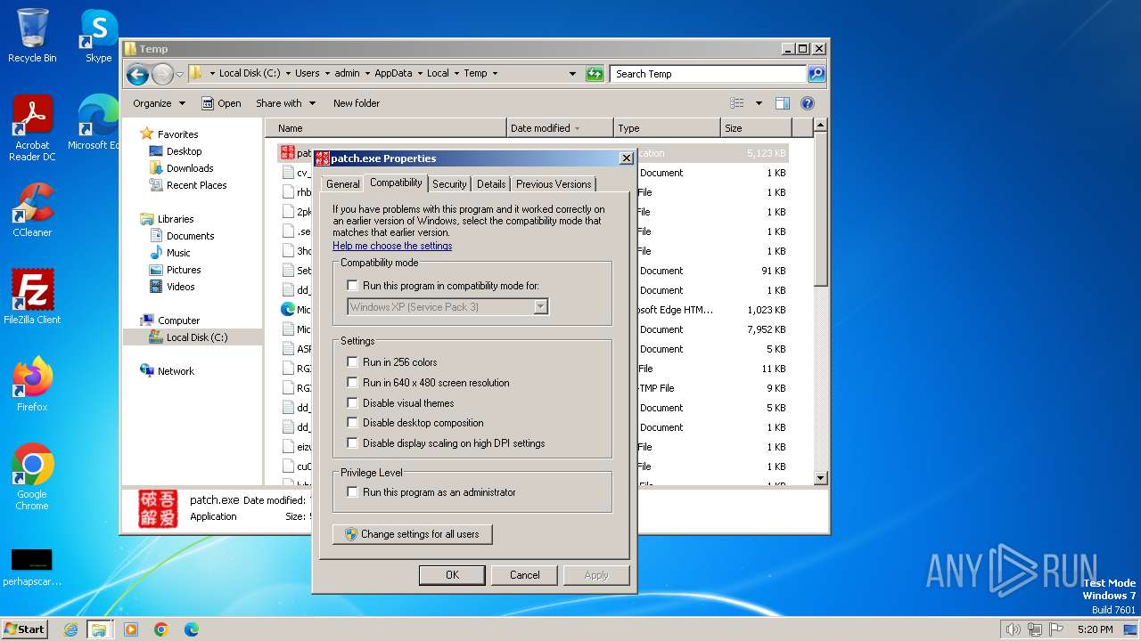Launch CCleaner desktop icon
Screen dimensions: 1141x641
click(32, 210)
